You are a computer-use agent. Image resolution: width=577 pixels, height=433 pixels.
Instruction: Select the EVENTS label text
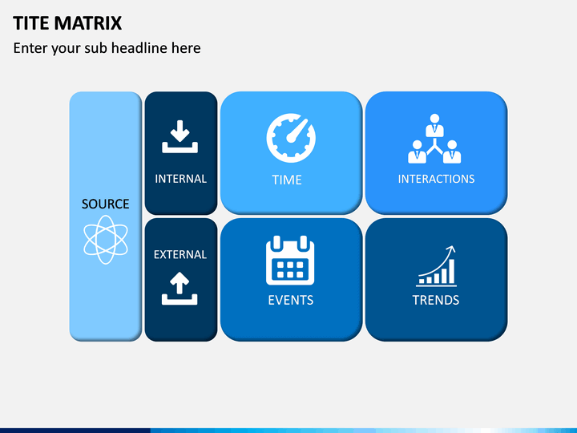pyautogui.click(x=291, y=300)
